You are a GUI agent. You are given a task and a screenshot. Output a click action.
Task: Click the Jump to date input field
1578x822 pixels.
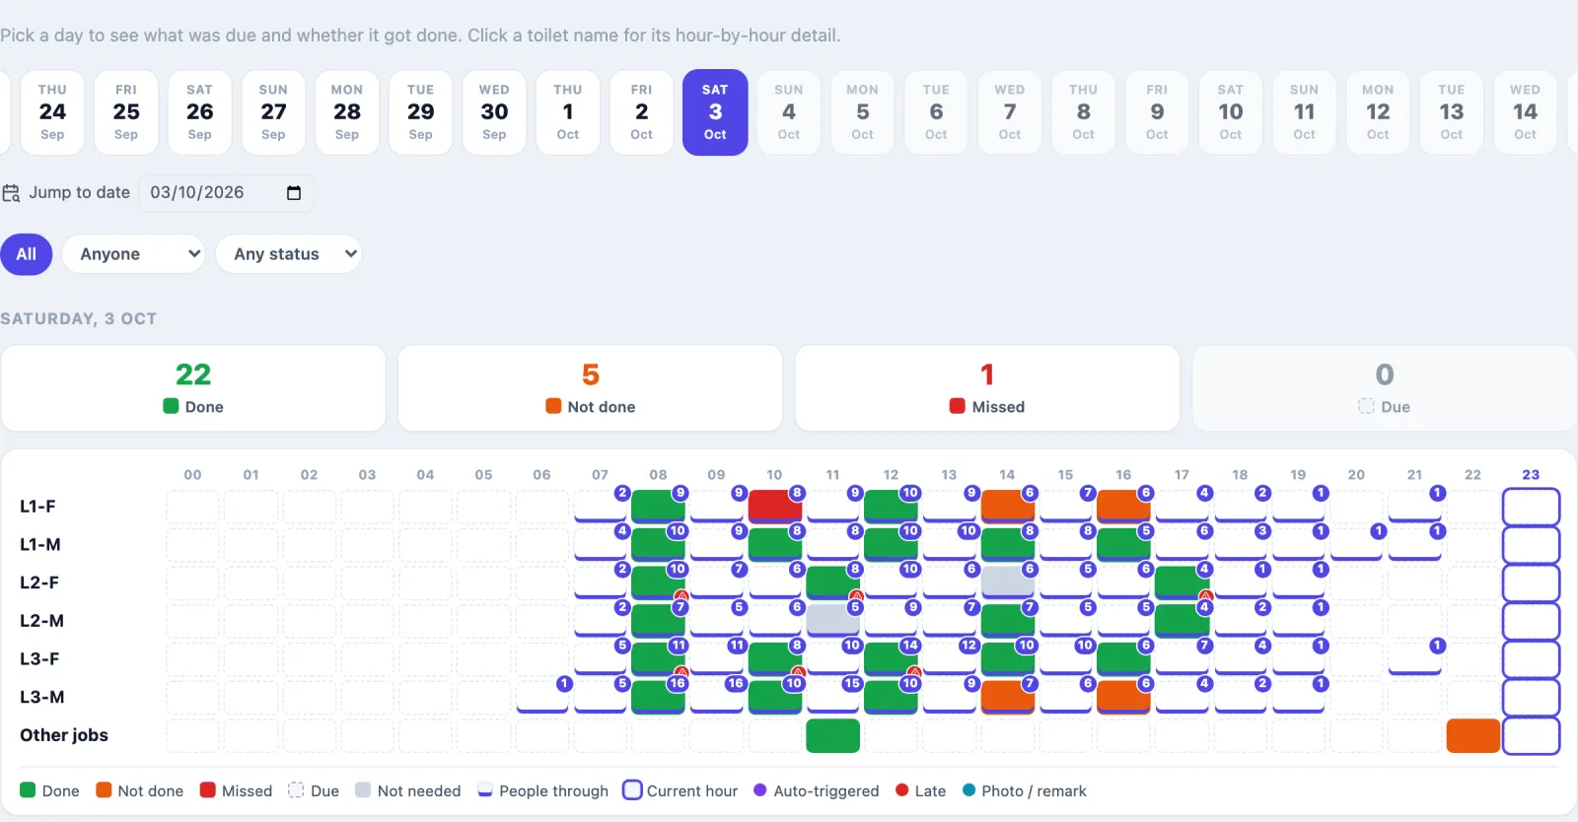tap(227, 192)
